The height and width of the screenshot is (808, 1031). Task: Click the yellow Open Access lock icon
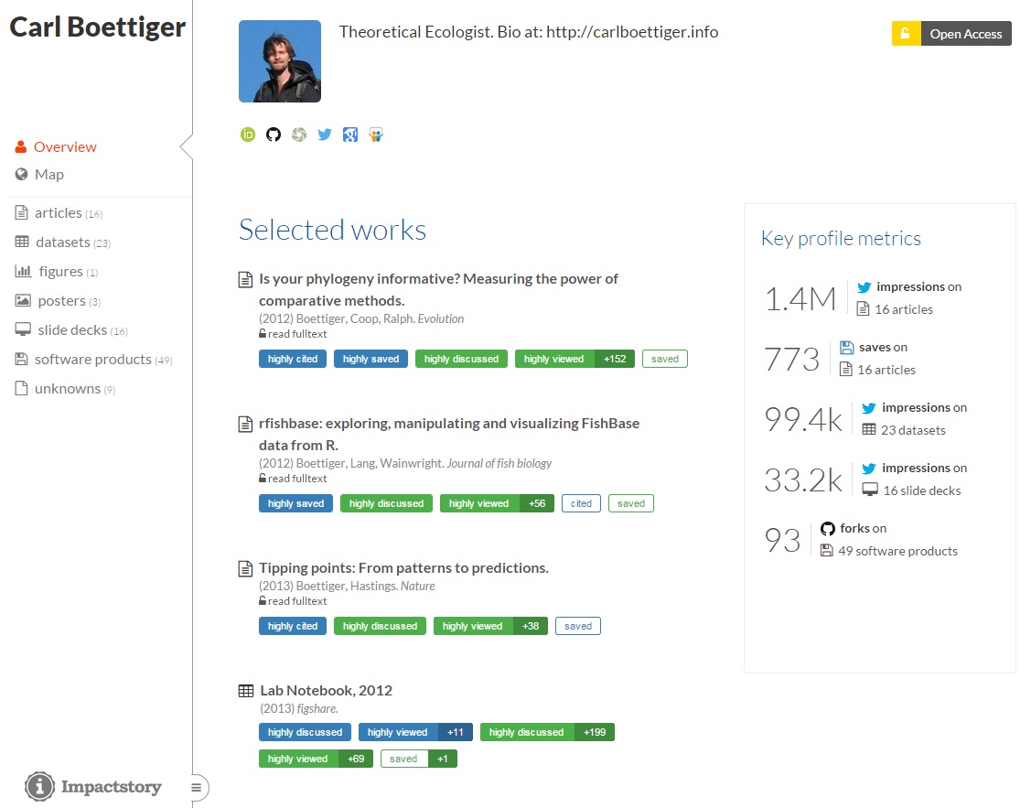pos(906,34)
